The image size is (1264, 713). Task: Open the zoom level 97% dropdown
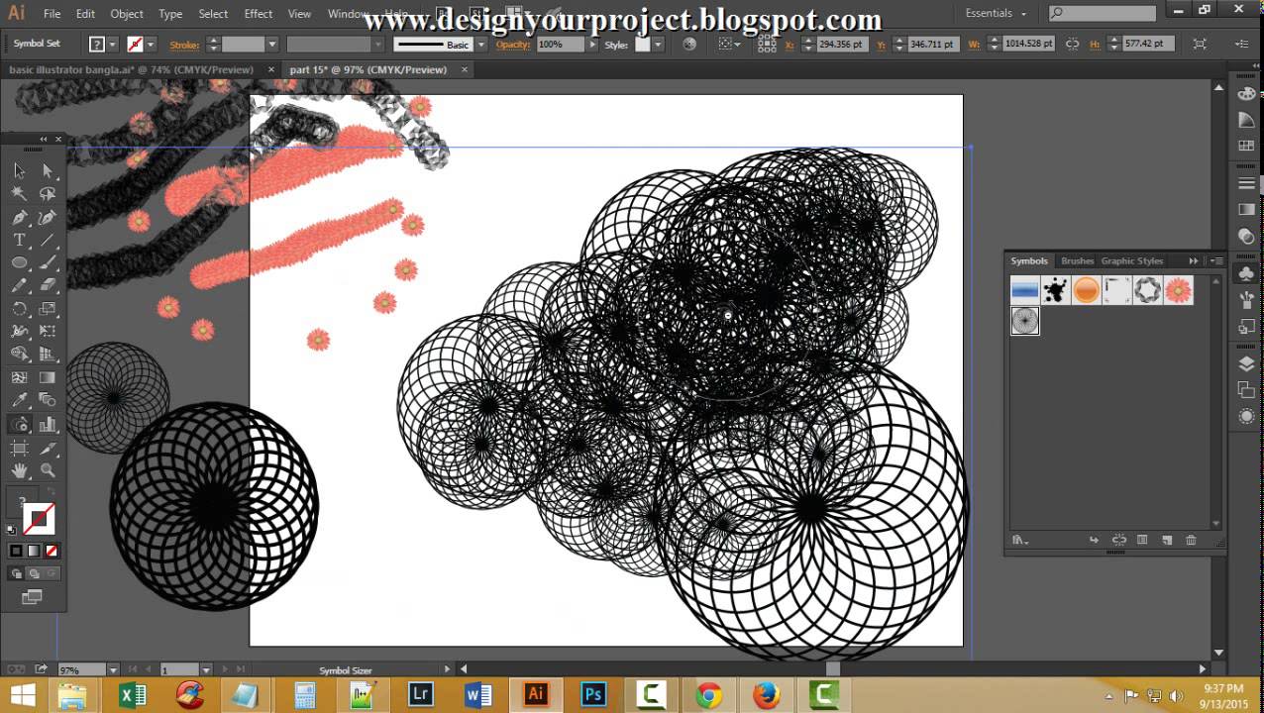(x=113, y=669)
